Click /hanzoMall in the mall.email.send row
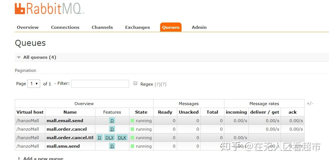329x160 pixels. (28, 120)
